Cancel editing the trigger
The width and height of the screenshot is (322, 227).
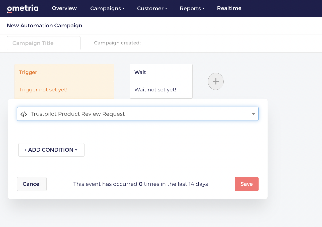32,184
